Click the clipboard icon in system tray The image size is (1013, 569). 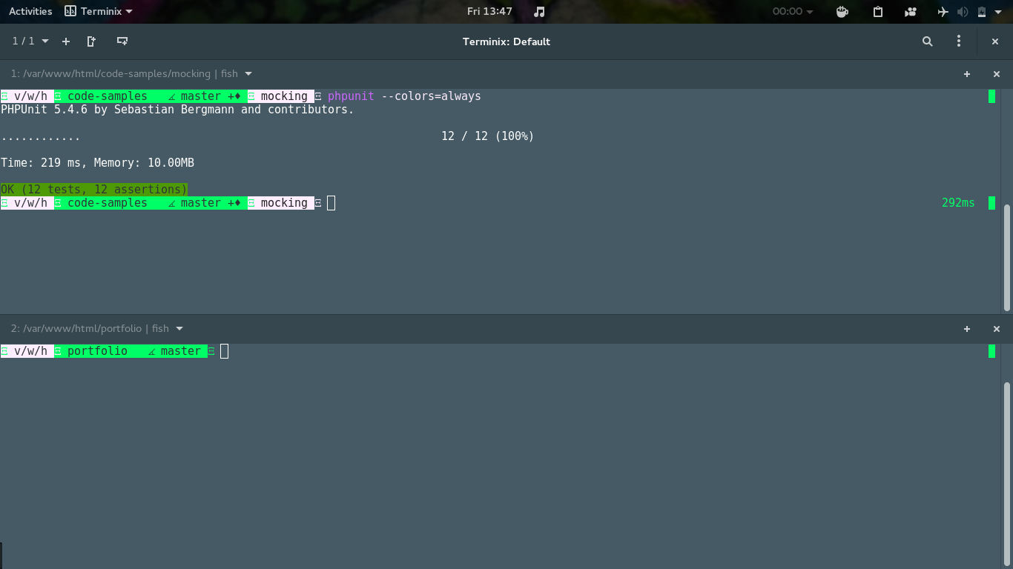(878, 11)
